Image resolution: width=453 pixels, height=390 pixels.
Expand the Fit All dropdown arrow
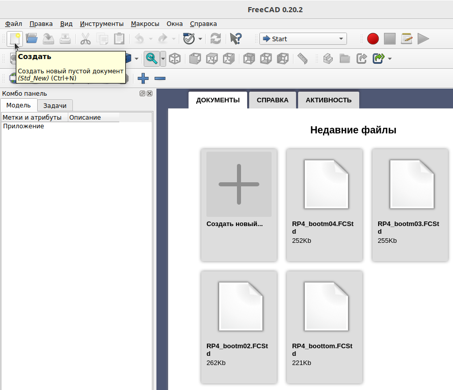[163, 59]
